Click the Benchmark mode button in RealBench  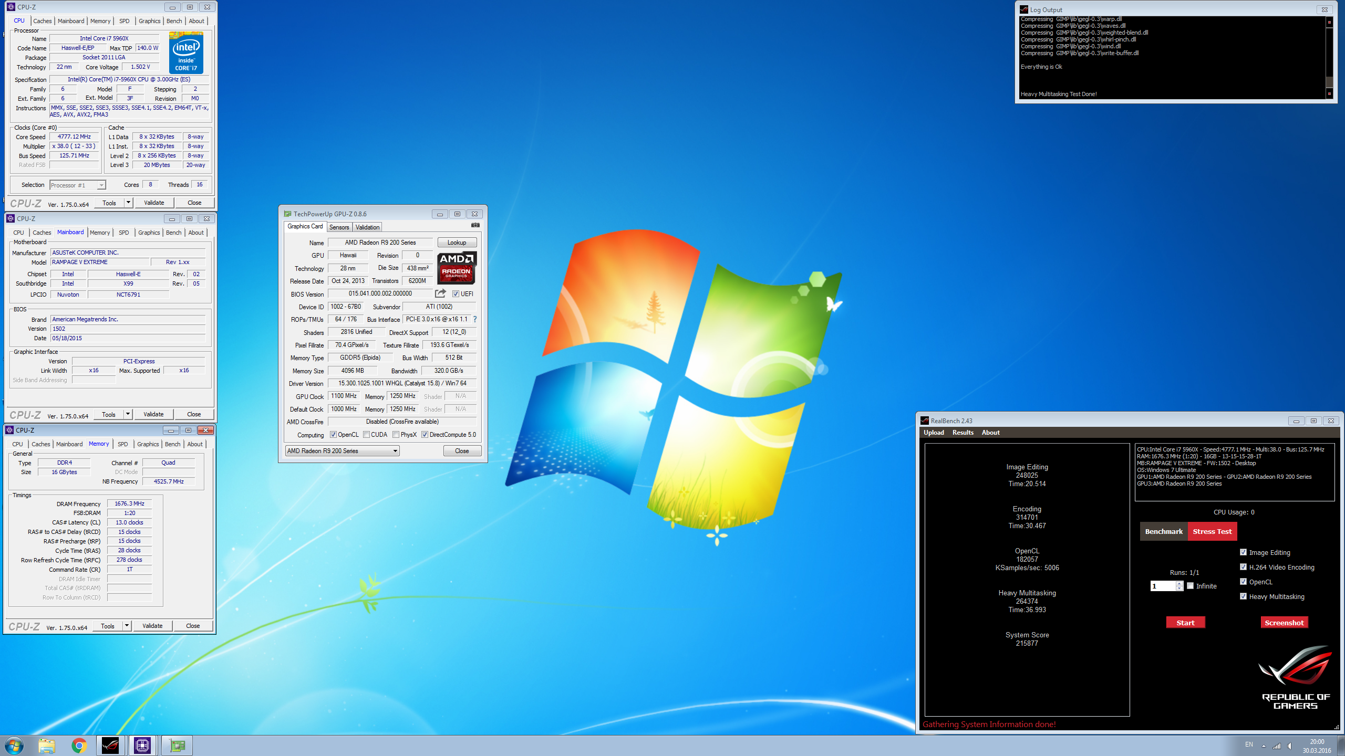(x=1164, y=531)
